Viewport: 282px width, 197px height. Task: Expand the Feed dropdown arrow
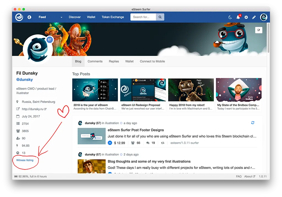61,17
